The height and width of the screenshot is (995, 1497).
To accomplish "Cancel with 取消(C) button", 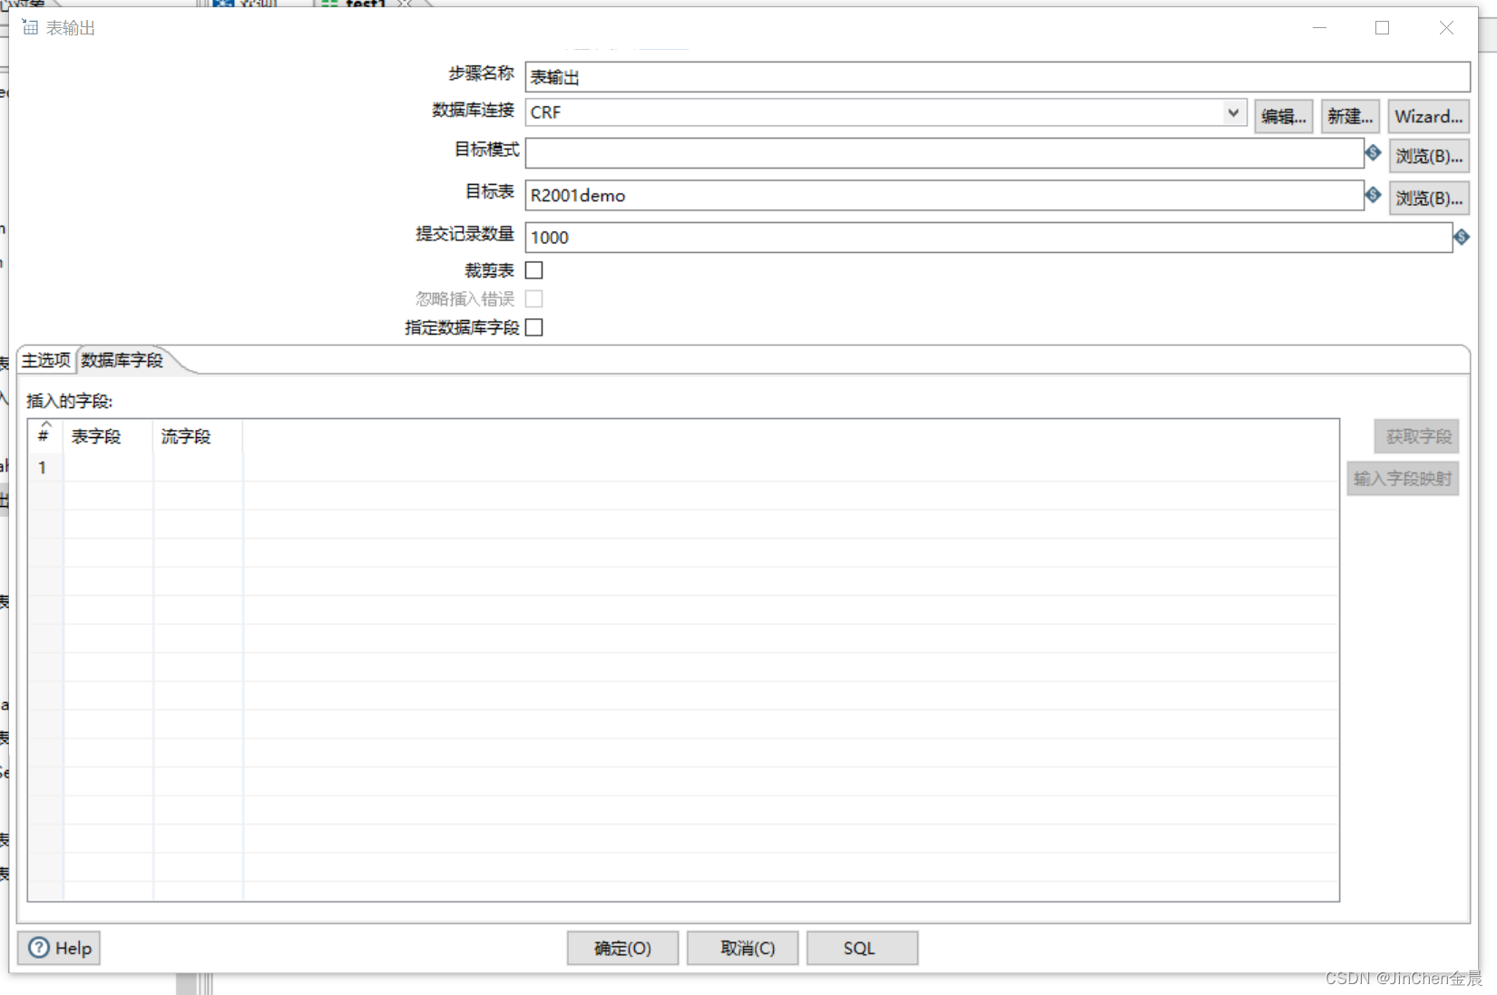I will pyautogui.click(x=742, y=948).
